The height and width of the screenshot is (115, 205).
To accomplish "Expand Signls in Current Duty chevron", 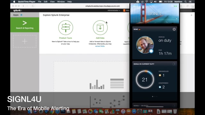I will 174,64.
